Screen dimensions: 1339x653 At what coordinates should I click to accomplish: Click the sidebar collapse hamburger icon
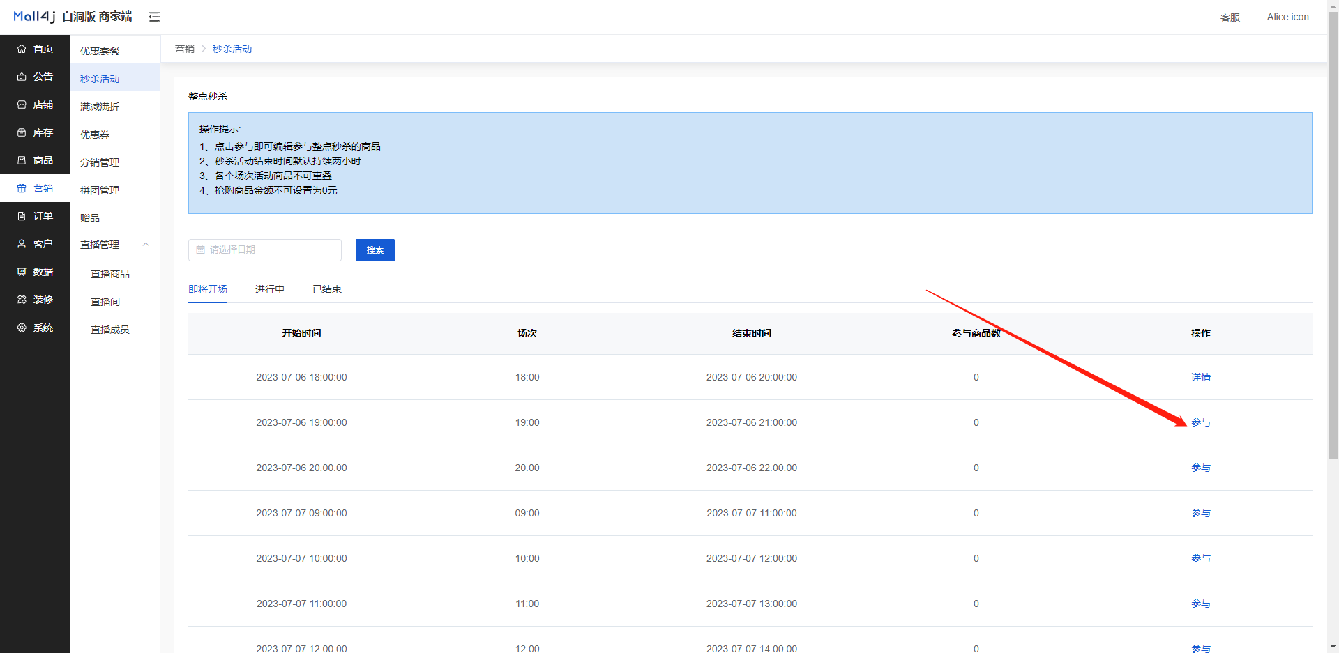click(x=154, y=17)
